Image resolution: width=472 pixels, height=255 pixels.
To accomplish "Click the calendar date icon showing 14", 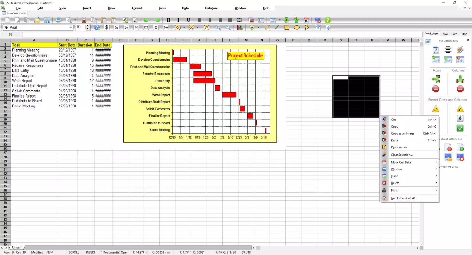I will [306, 20].
